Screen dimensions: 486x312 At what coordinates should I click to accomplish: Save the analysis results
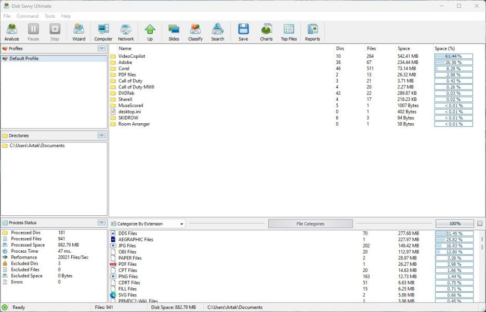click(x=243, y=32)
